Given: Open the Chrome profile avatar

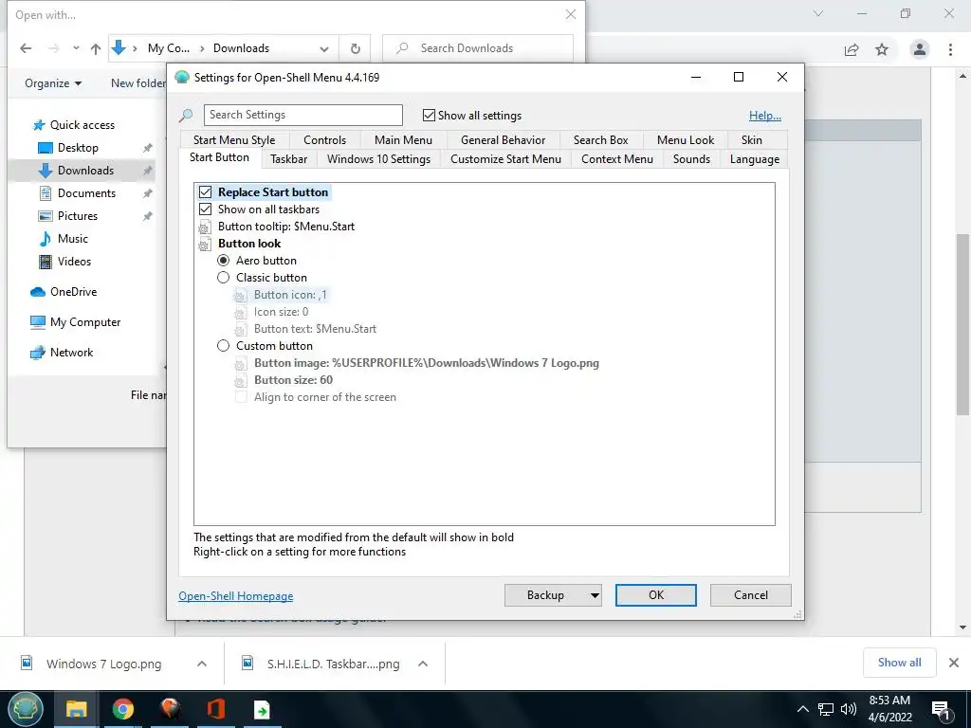Looking at the screenshot, I should coord(920,49).
